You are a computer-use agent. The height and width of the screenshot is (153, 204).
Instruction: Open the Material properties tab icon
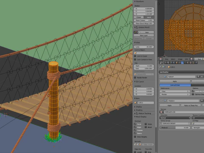click(x=188, y=62)
